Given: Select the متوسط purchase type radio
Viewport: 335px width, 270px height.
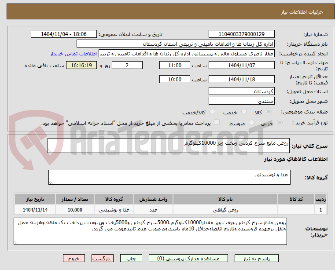Looking at the screenshot, I should coord(251,123).
